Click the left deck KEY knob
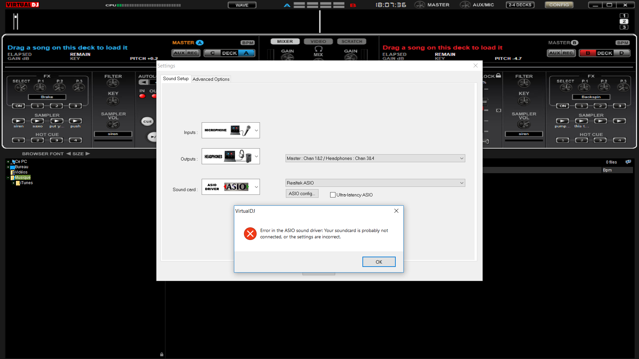This screenshot has width=639, height=359. click(x=113, y=101)
